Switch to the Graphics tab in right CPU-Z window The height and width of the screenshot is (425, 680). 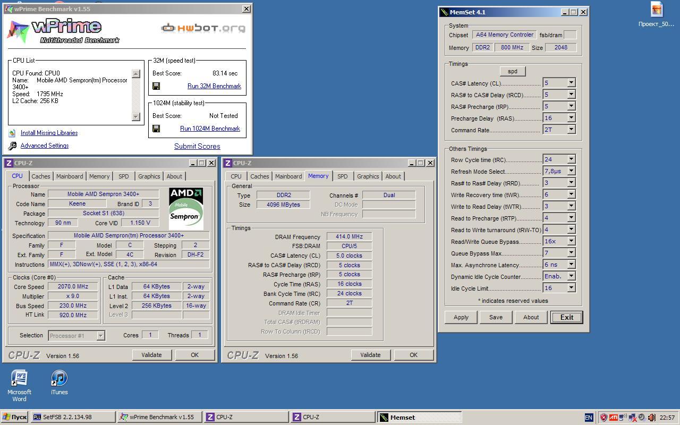coord(368,176)
